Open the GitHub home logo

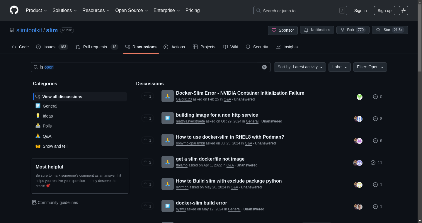(14, 10)
